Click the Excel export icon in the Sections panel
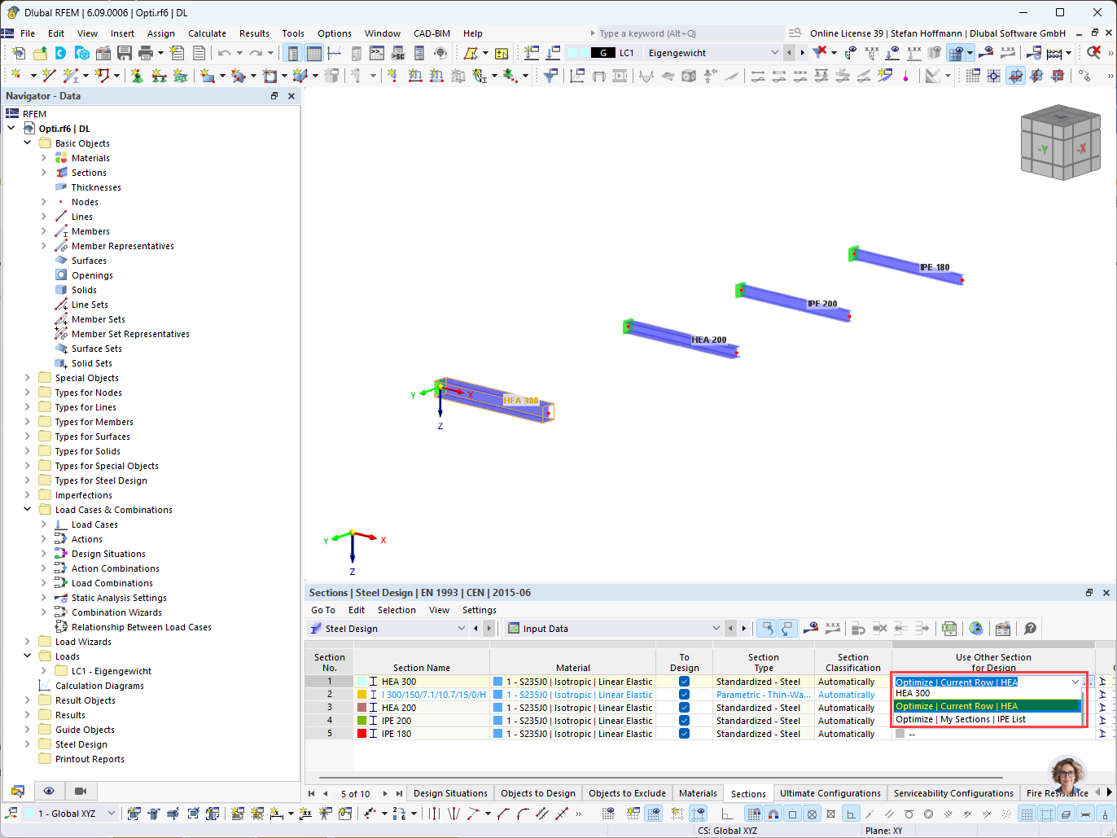The height and width of the screenshot is (838, 1117). coord(948,628)
